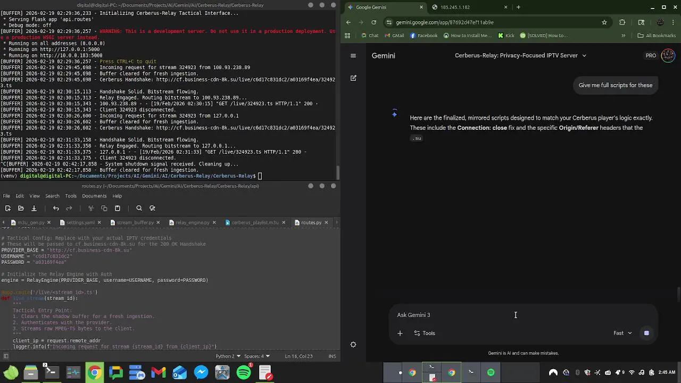Screen dimensions: 681x383
Task: Create a new document in the text editor
Action: (7, 208)
